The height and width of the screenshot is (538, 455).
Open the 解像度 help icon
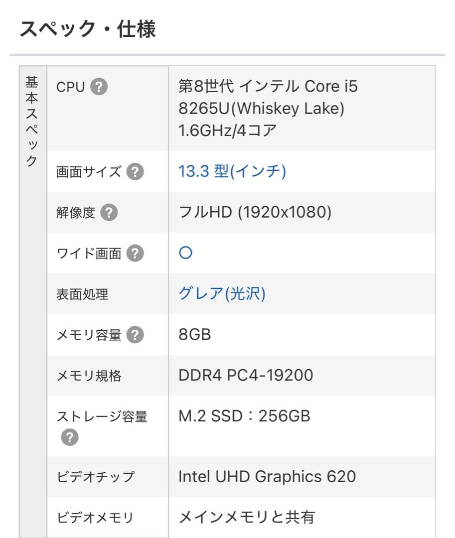click(x=108, y=212)
